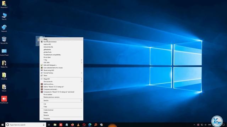This screenshot has width=227, height=127.
Task: Select the ShotCut desktop icon
Action: [4, 76]
